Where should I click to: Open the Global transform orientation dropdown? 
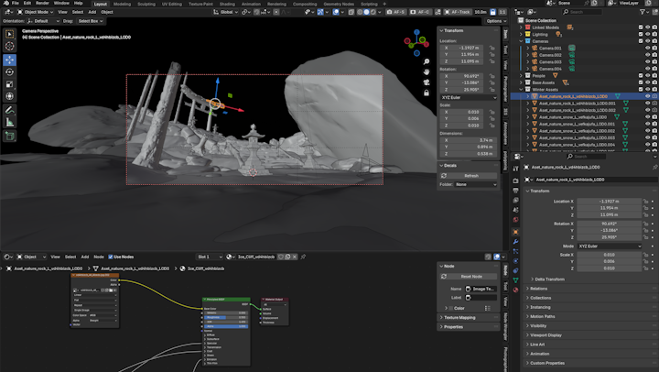click(226, 12)
